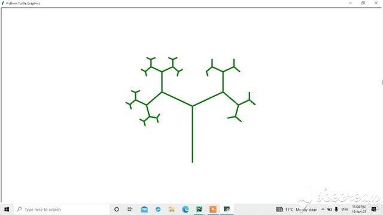
Task: Close the Python Turtle Graphics window
Action: pos(376,3)
